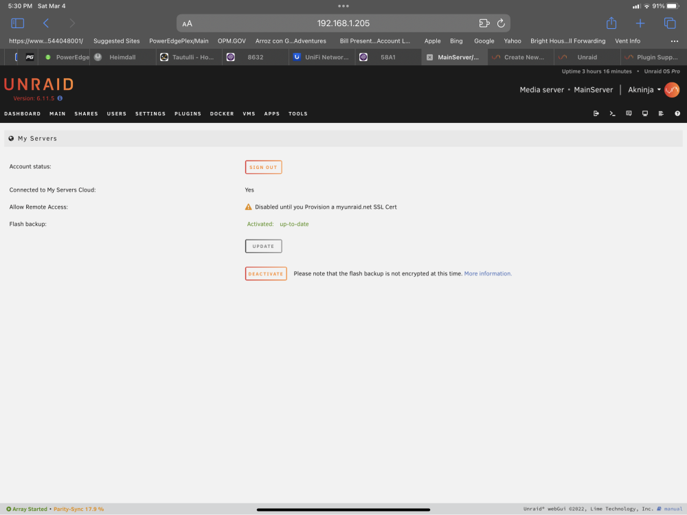Reload the 192.168.1.205 page
The height and width of the screenshot is (515, 687).
pos(501,23)
